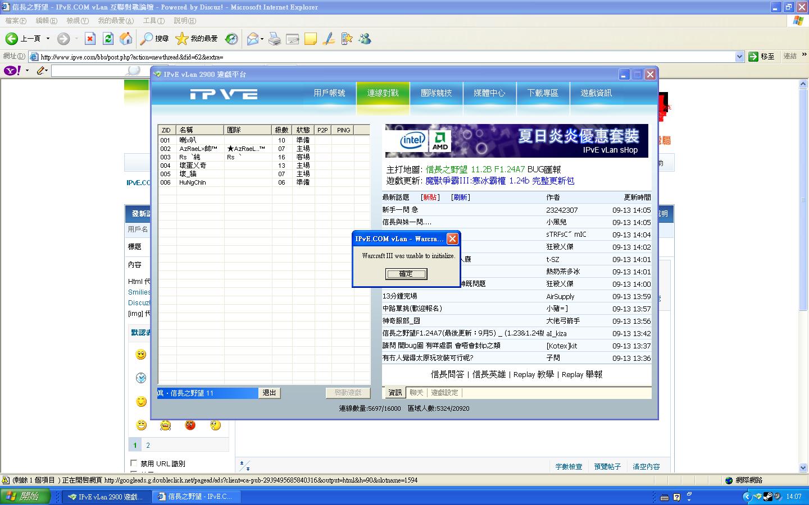
Task: Click the 退出 button to leave room
Action: (x=269, y=393)
